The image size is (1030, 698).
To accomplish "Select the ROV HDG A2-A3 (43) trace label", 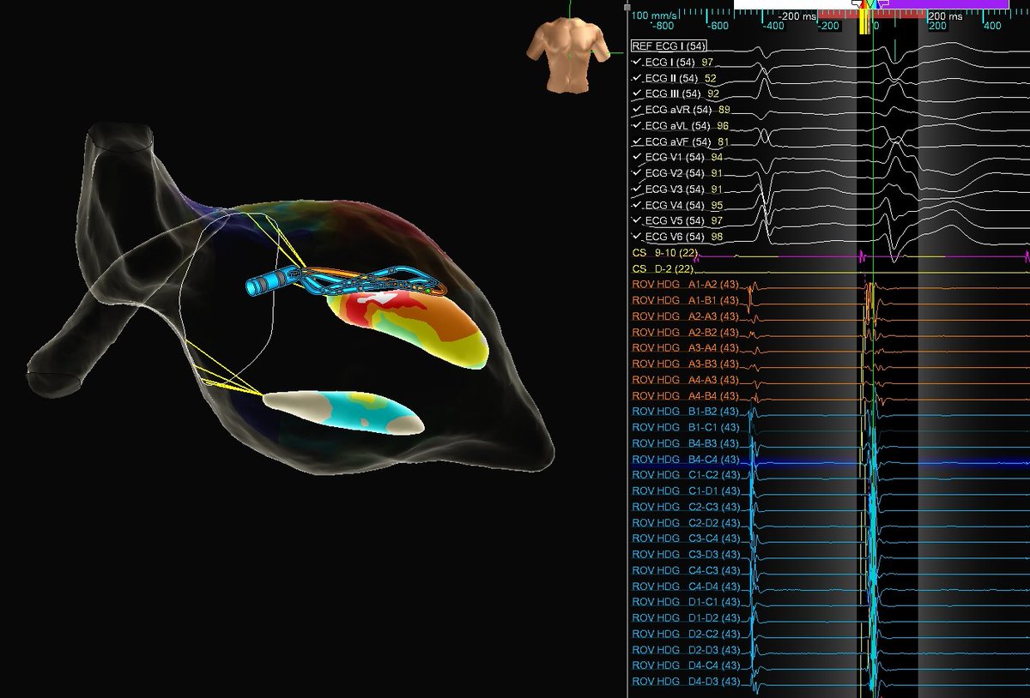I will tap(685, 316).
